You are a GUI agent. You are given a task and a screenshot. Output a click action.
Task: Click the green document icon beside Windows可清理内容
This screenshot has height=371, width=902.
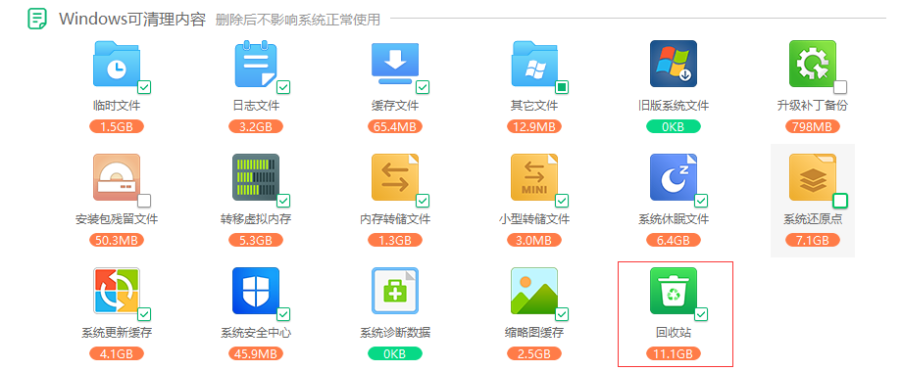click(38, 19)
